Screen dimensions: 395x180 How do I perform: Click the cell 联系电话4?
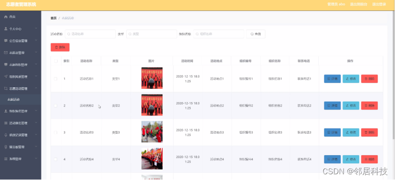pos(304,159)
